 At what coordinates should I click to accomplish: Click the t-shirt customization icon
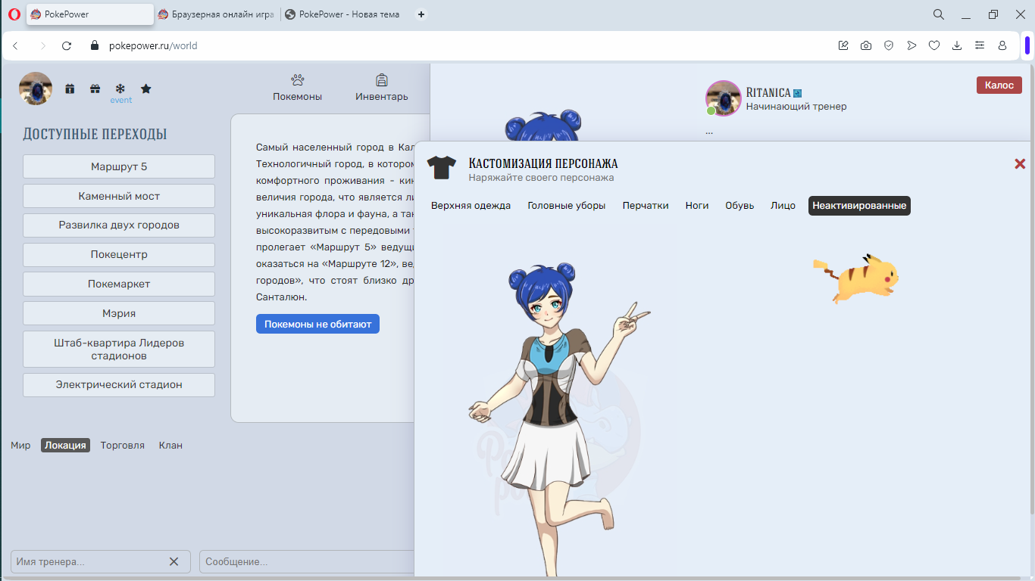click(442, 168)
